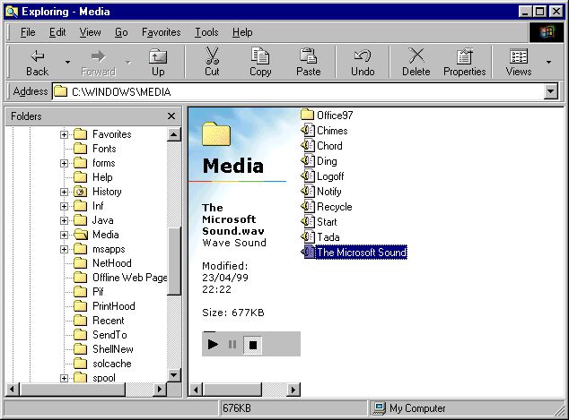Select the Recycle sound file icon
569x420 pixels.
point(308,206)
